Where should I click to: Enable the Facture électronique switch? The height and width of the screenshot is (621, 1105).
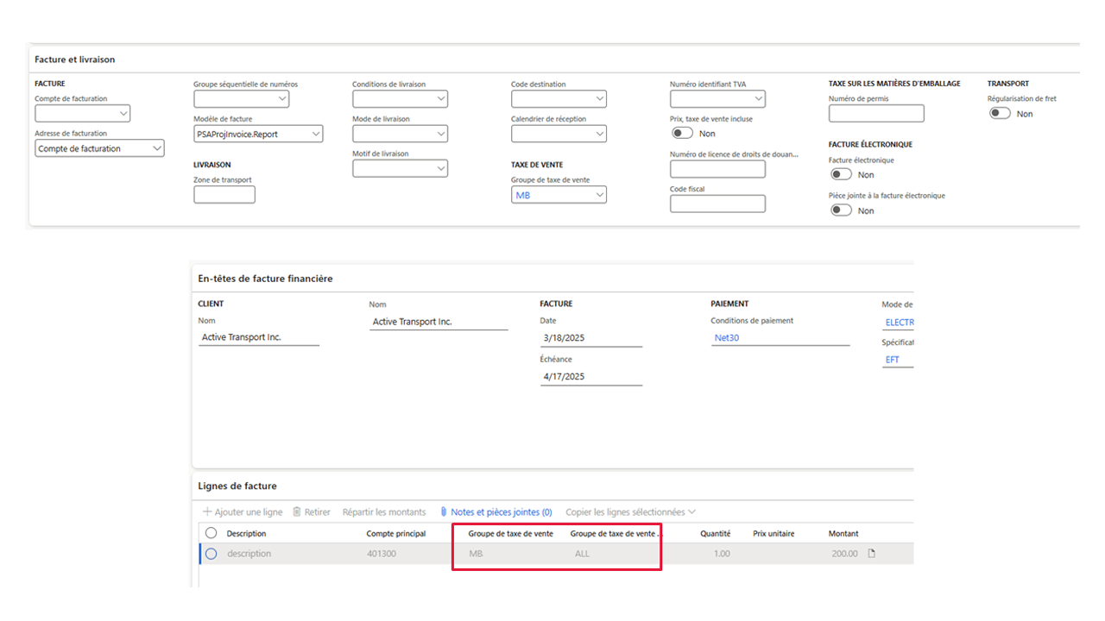pos(841,174)
